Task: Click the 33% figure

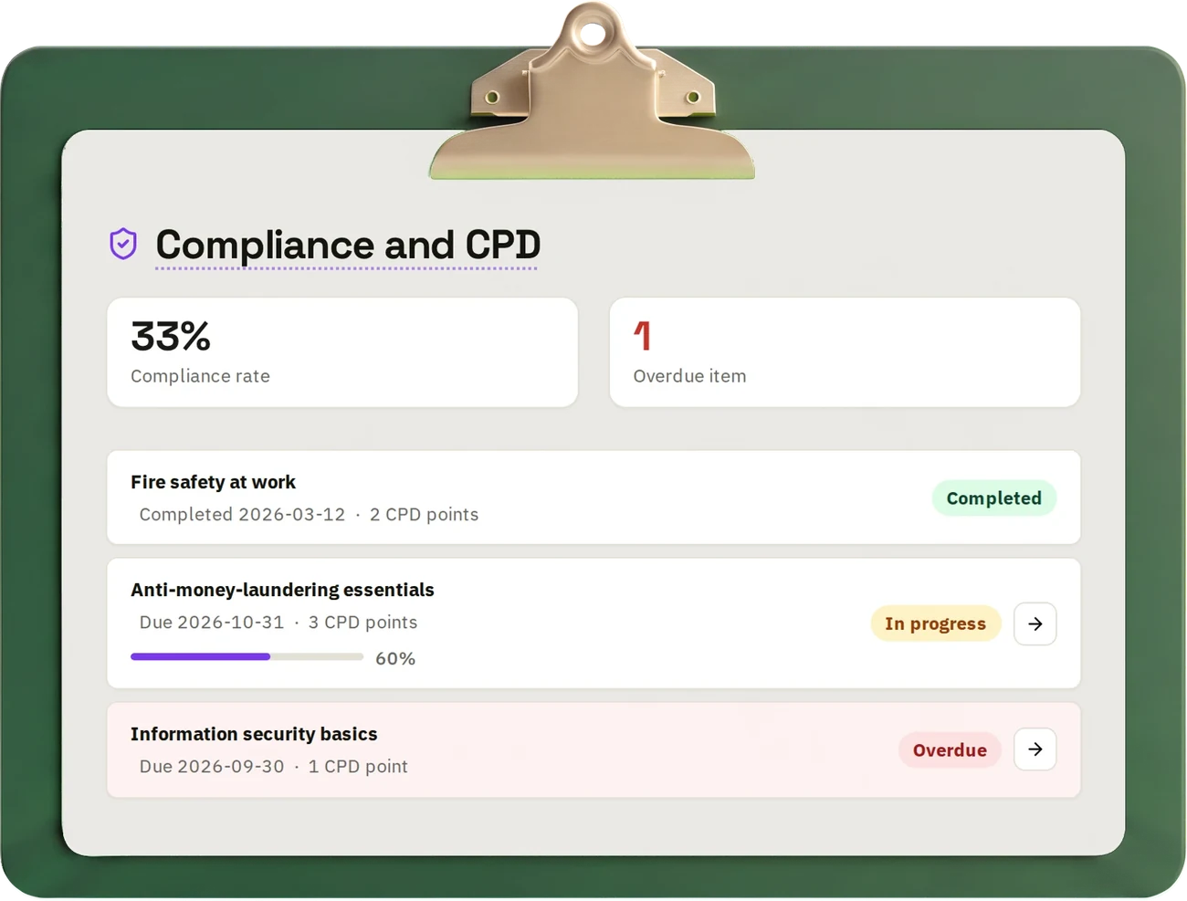Action: point(171,336)
